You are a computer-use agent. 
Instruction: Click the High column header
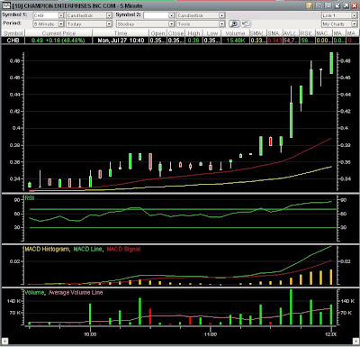[193, 33]
